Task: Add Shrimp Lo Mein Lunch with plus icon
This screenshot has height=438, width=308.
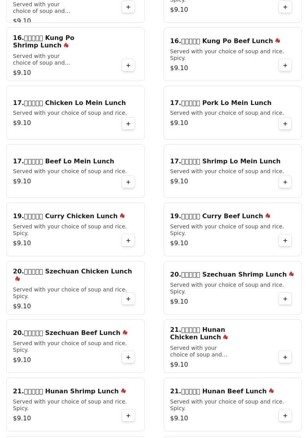Action: pos(285,182)
